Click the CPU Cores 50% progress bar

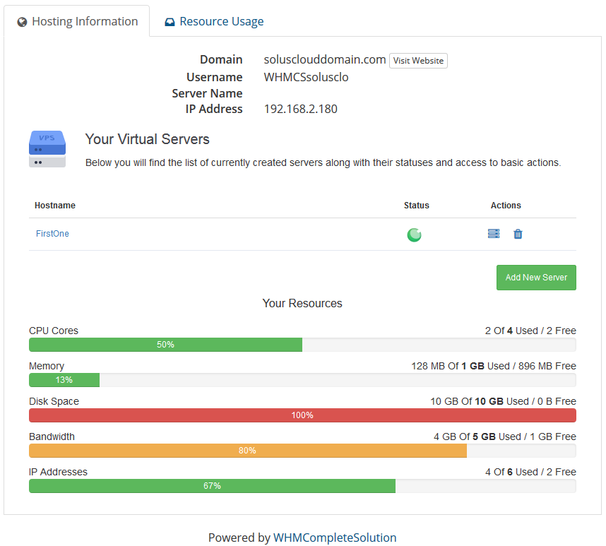click(165, 345)
